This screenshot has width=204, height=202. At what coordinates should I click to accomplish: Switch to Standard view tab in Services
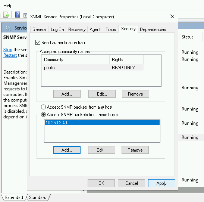point(38,198)
